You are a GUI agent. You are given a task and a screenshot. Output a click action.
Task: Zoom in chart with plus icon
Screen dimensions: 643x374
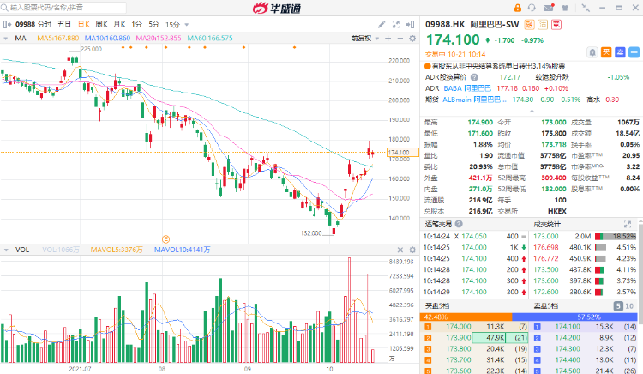pos(388,38)
